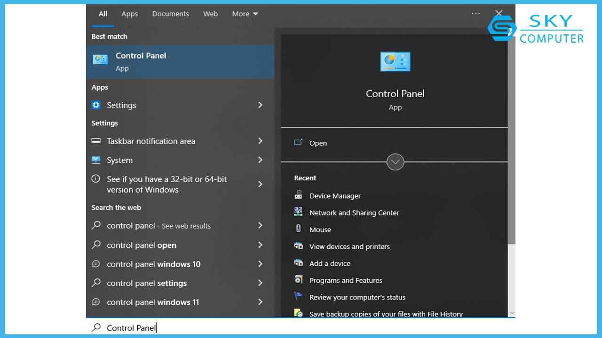Open Save backup copies with File History
Viewport: 602px width, 338px height.
coord(386,314)
